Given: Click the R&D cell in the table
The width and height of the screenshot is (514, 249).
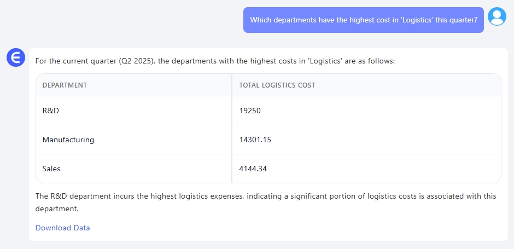Looking at the screenshot, I should (50, 111).
